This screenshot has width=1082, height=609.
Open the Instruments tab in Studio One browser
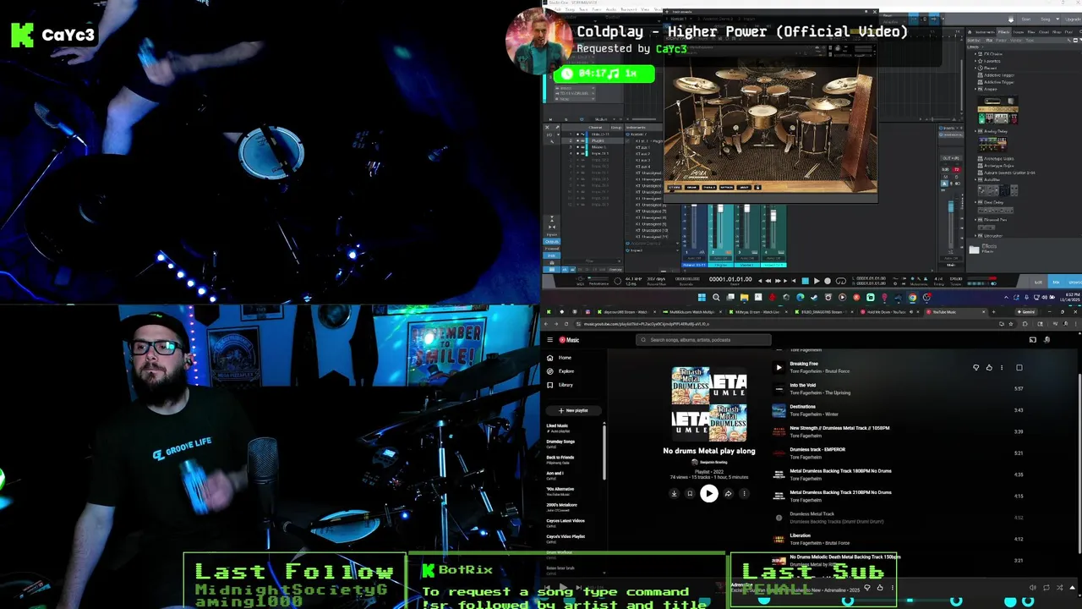click(986, 32)
